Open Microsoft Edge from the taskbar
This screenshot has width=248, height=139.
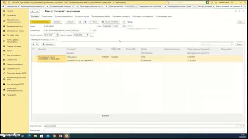(x=29, y=136)
